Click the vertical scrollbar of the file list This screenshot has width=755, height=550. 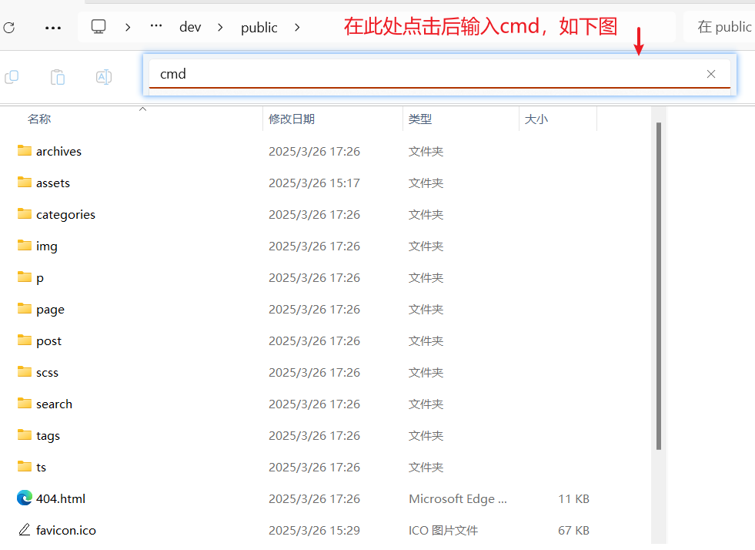coord(658,285)
